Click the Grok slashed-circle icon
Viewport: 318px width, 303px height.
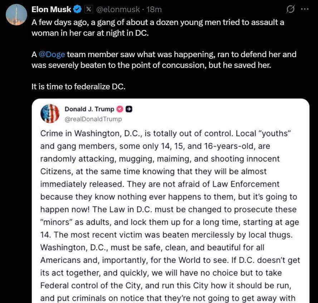point(290,9)
